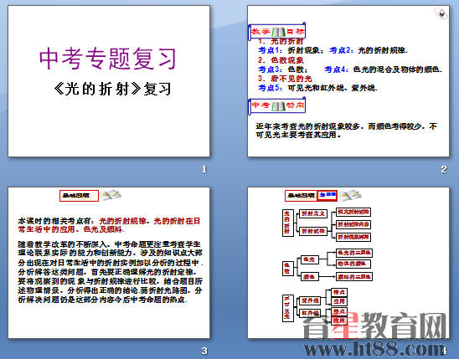This screenshot has width=459, height=359.
Task: Click the www.ht88.com watermark link
Action: coord(374,349)
